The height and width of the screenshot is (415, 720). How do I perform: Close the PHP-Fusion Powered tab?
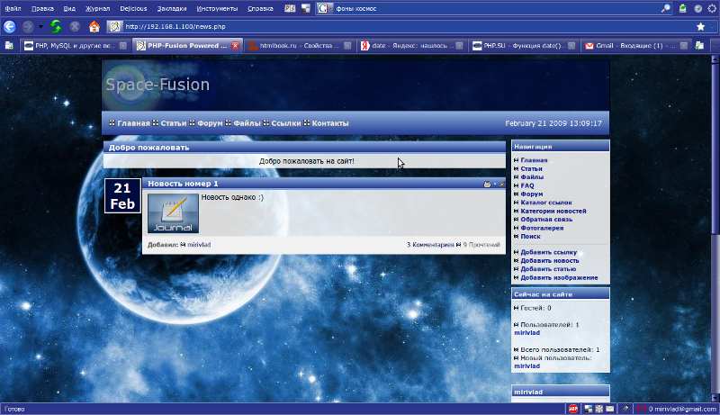tap(236, 45)
